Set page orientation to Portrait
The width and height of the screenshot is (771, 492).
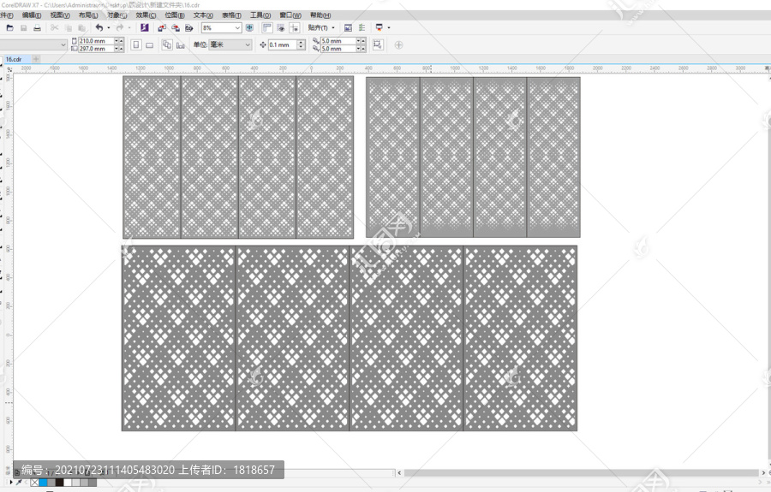pos(136,45)
